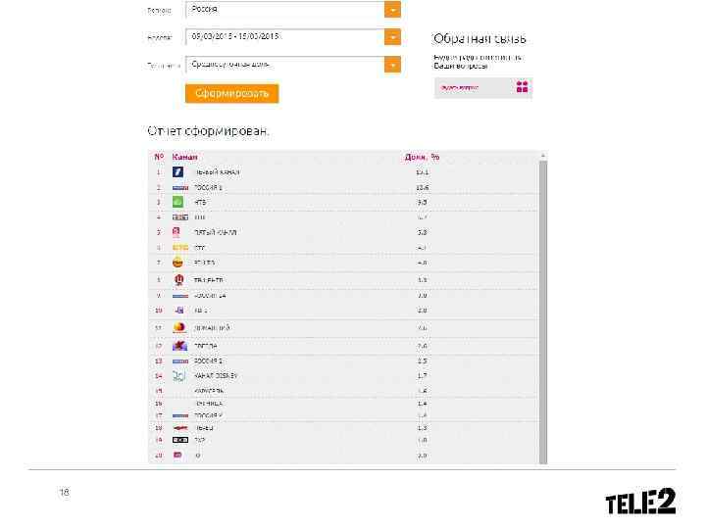The image size is (706, 529).
Task: Click the ask-a-question feedback link
Action: [x=461, y=87]
